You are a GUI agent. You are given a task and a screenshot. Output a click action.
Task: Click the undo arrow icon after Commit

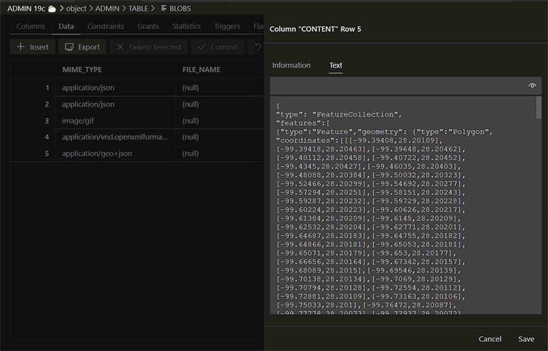pyautogui.click(x=258, y=47)
